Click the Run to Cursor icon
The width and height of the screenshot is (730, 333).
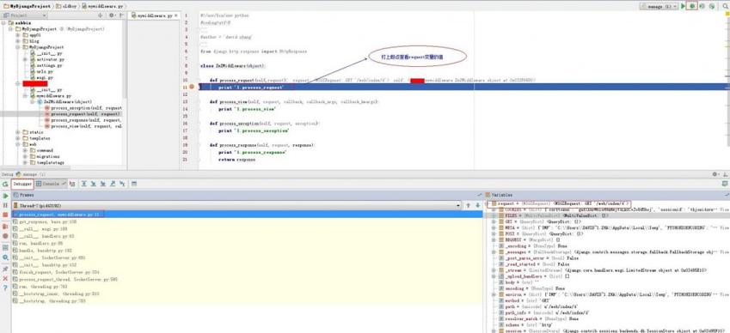(122, 184)
